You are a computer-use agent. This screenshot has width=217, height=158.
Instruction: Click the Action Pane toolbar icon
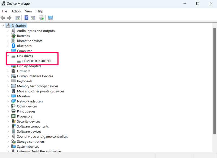click(33, 18)
